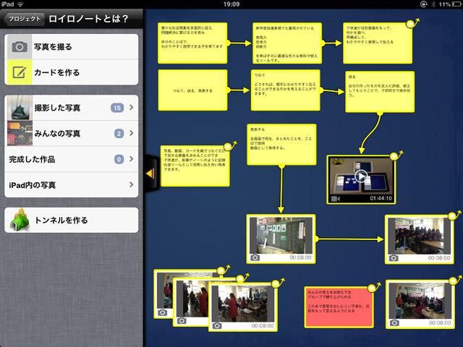
Task: Tap the camera icon for 写真を撮る
Action: coord(20,47)
